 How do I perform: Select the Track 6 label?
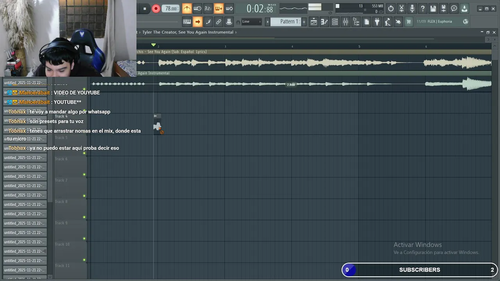[x=61, y=159]
